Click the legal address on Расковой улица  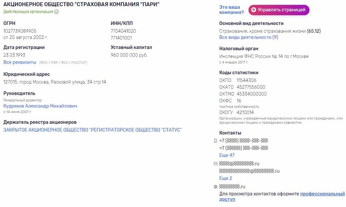pyautogui.click(x=55, y=82)
